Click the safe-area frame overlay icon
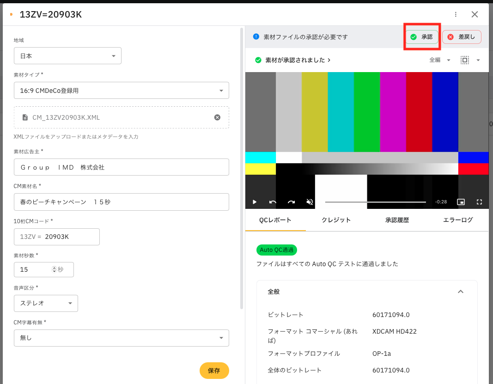 465,60
